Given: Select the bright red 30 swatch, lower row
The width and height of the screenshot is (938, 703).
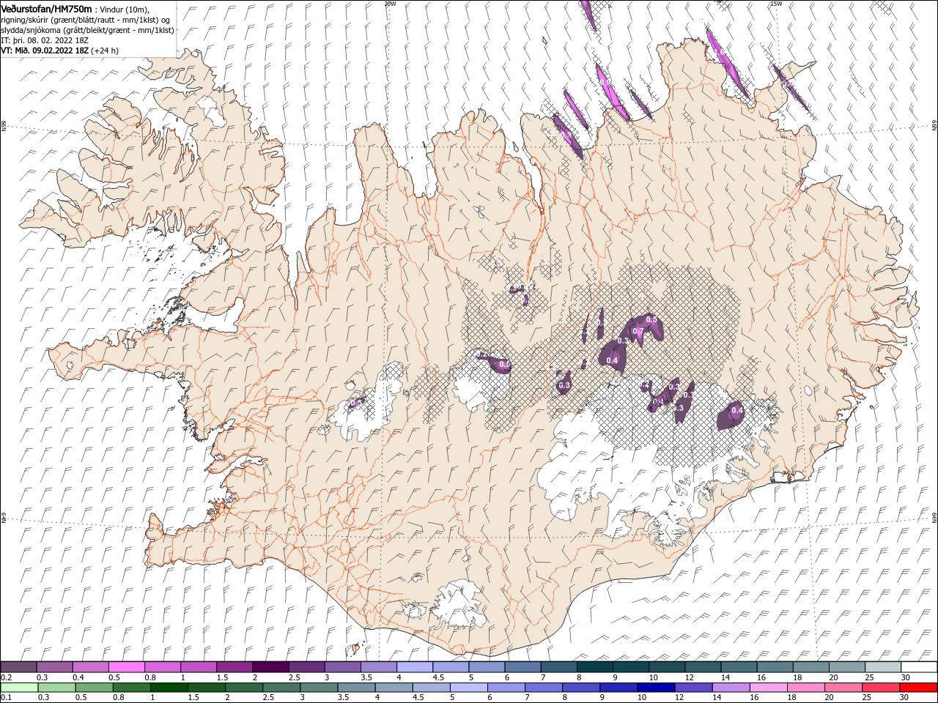Looking at the screenshot, I should (917, 688).
